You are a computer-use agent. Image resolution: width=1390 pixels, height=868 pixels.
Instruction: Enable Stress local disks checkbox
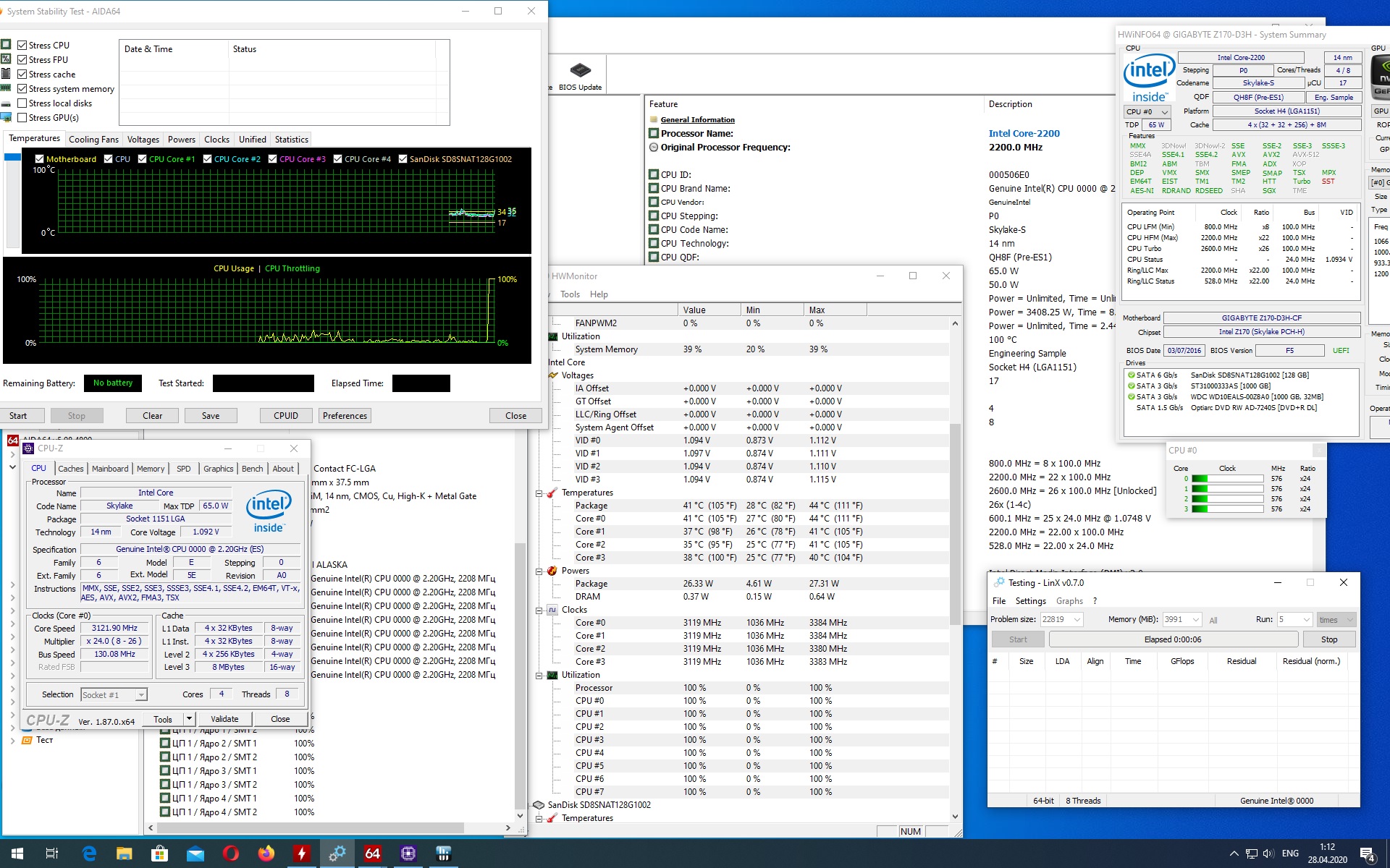pos(22,103)
